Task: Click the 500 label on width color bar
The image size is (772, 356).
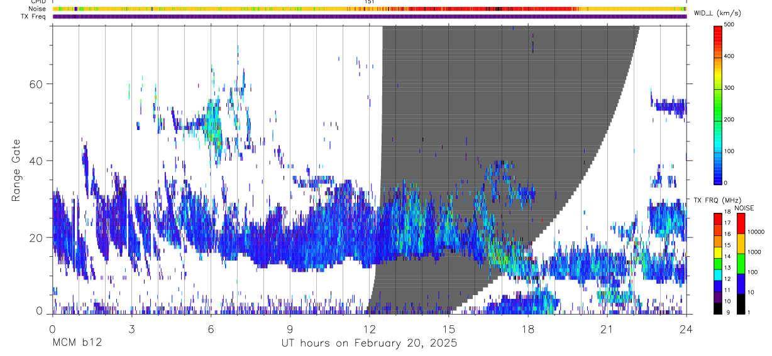Action: click(x=729, y=25)
